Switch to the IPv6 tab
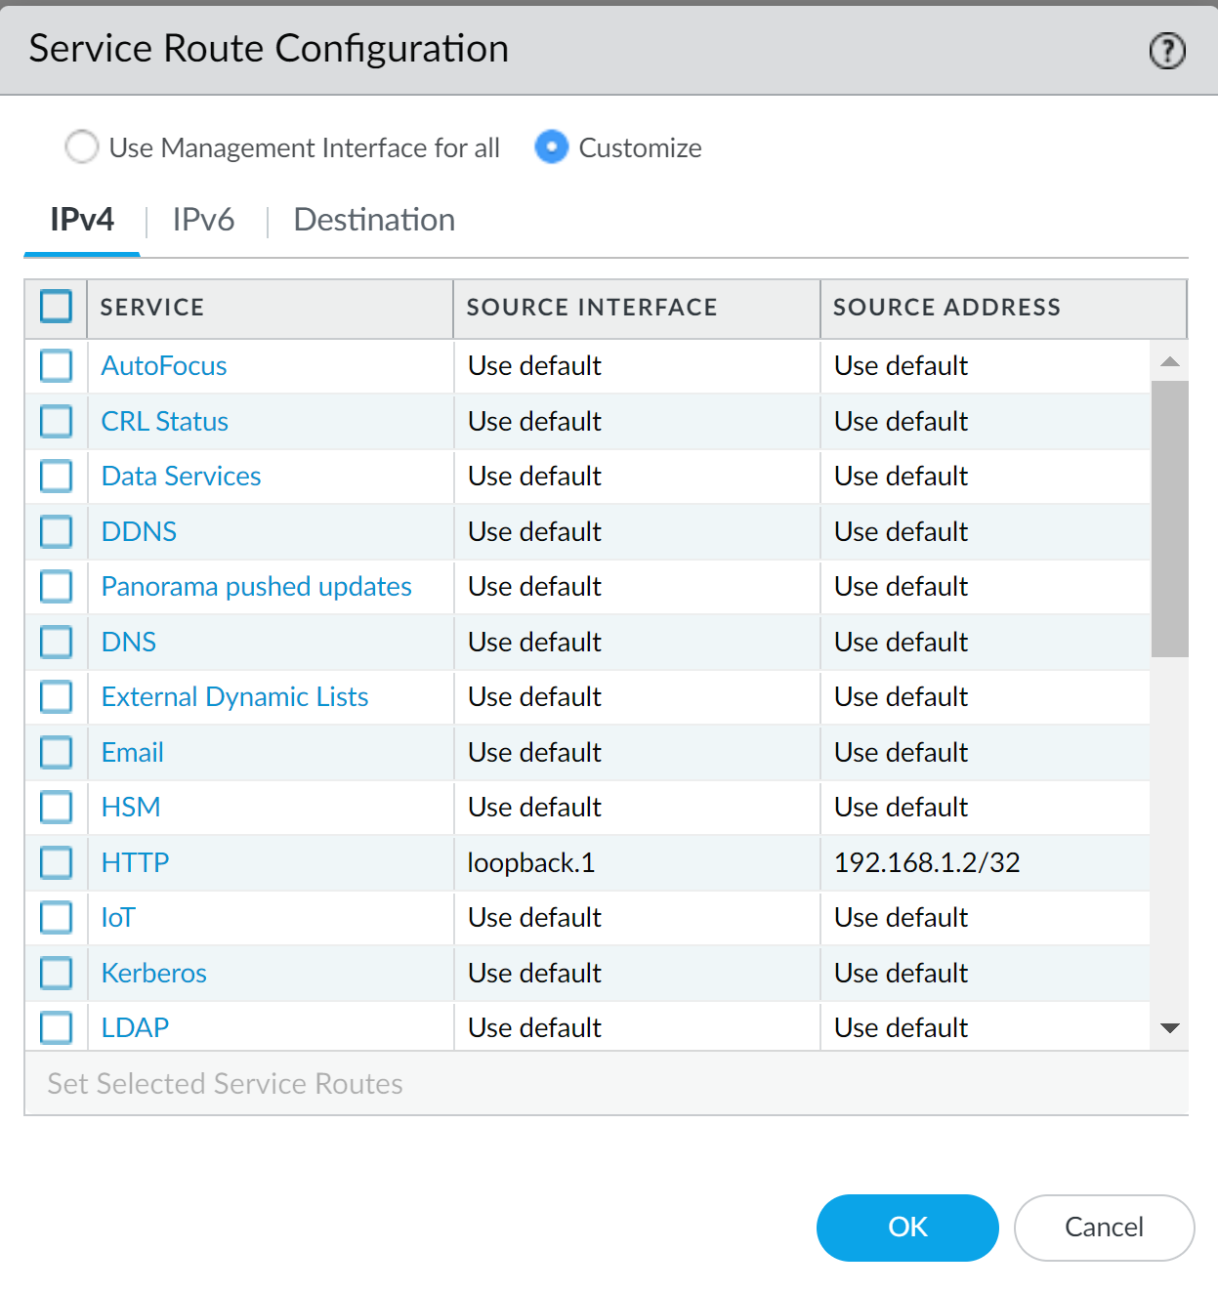The height and width of the screenshot is (1291, 1218). point(203,220)
